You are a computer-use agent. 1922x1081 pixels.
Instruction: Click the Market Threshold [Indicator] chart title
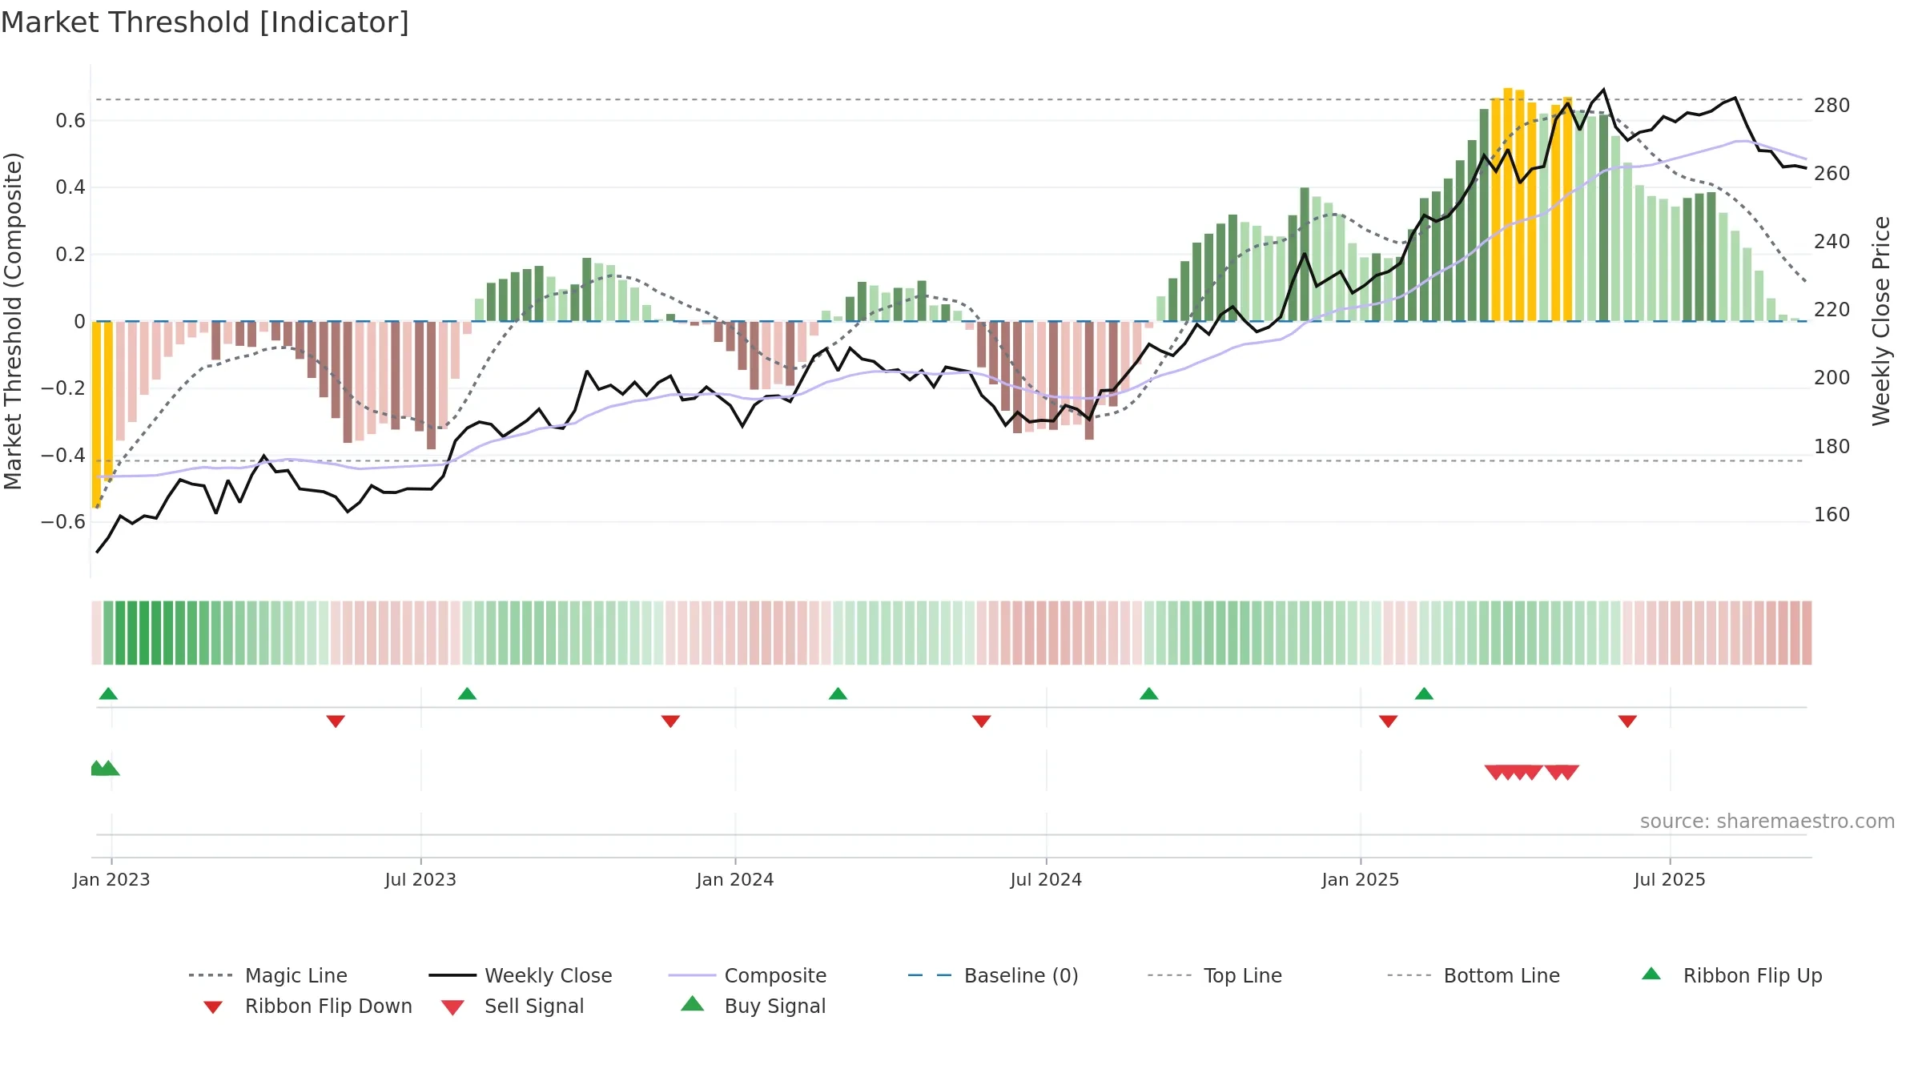coord(205,22)
